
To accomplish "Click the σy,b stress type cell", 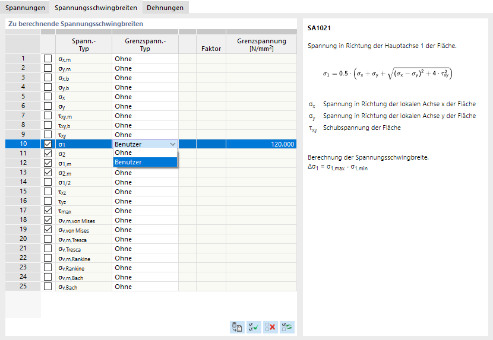I will coord(84,87).
